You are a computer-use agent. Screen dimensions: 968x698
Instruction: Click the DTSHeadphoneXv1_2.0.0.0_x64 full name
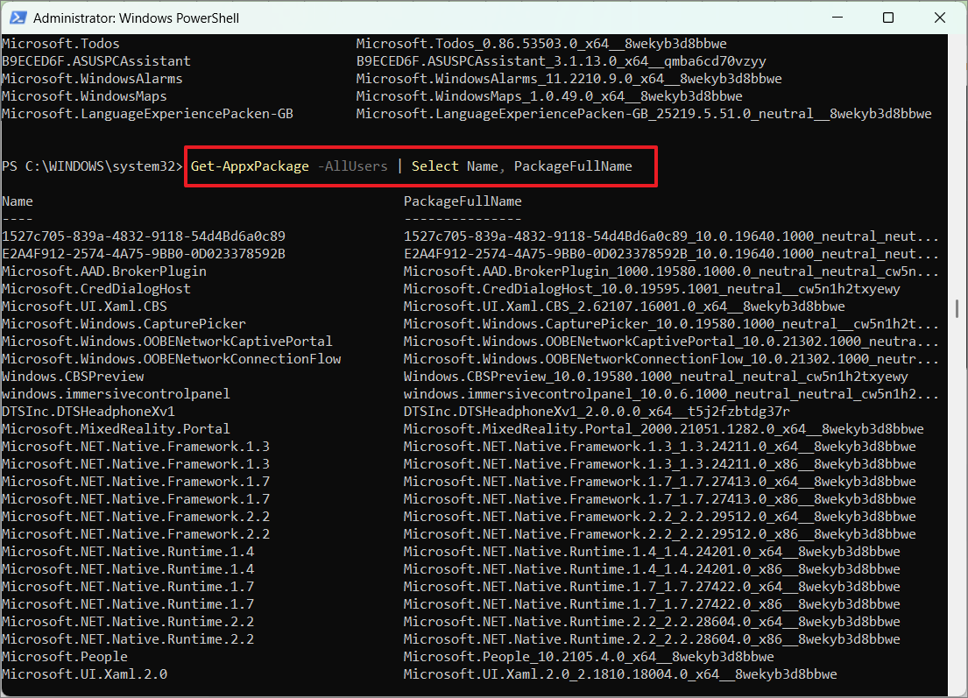[597, 411]
